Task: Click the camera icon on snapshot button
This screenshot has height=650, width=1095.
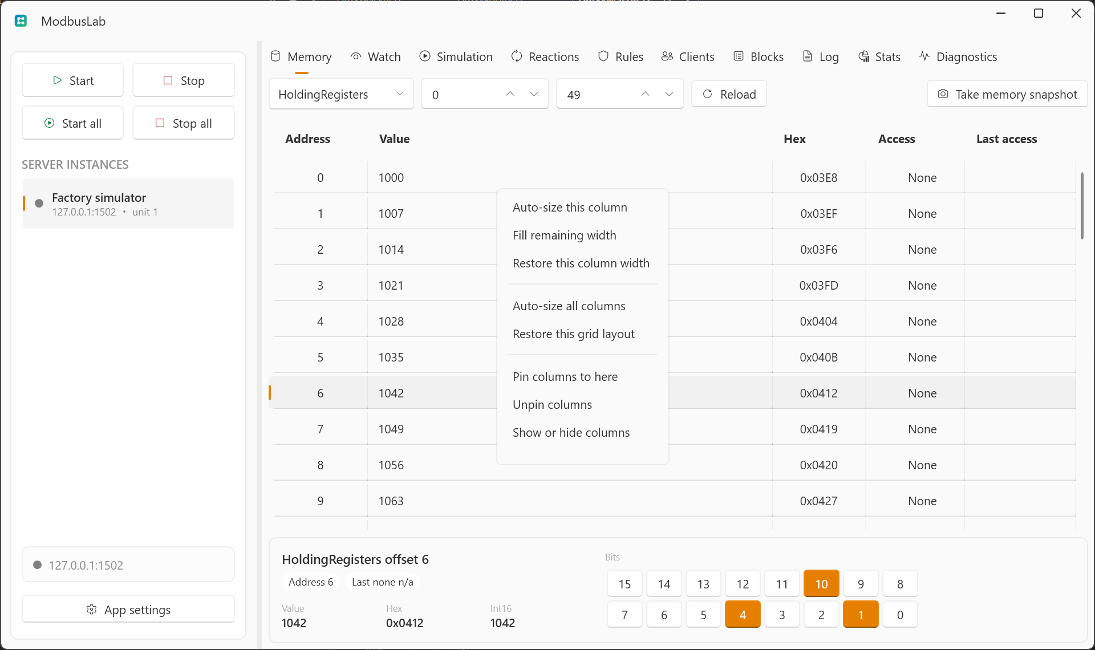Action: (943, 94)
